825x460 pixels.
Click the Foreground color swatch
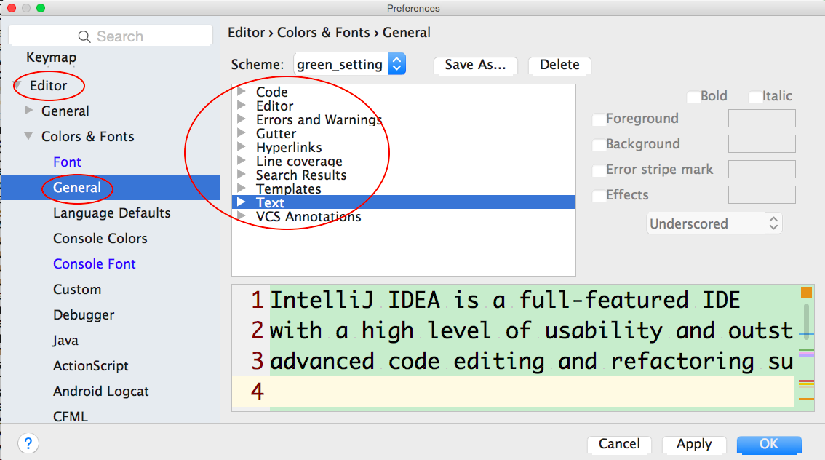(762, 119)
